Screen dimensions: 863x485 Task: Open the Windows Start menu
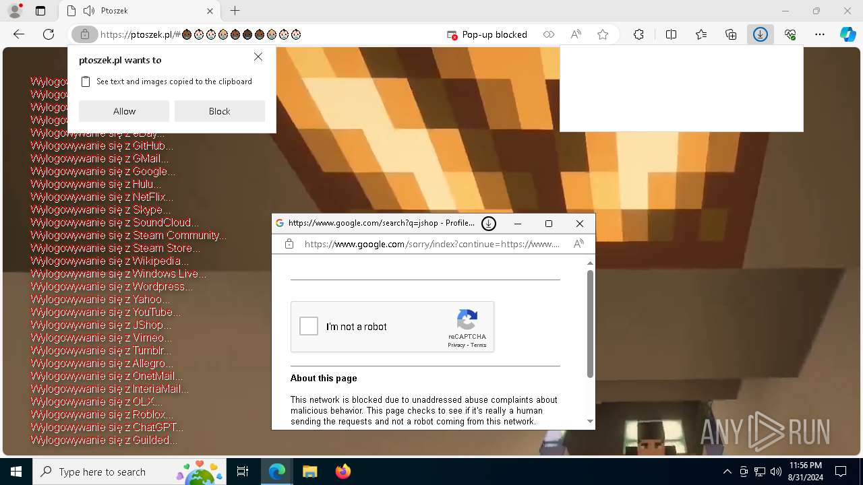coord(16,472)
